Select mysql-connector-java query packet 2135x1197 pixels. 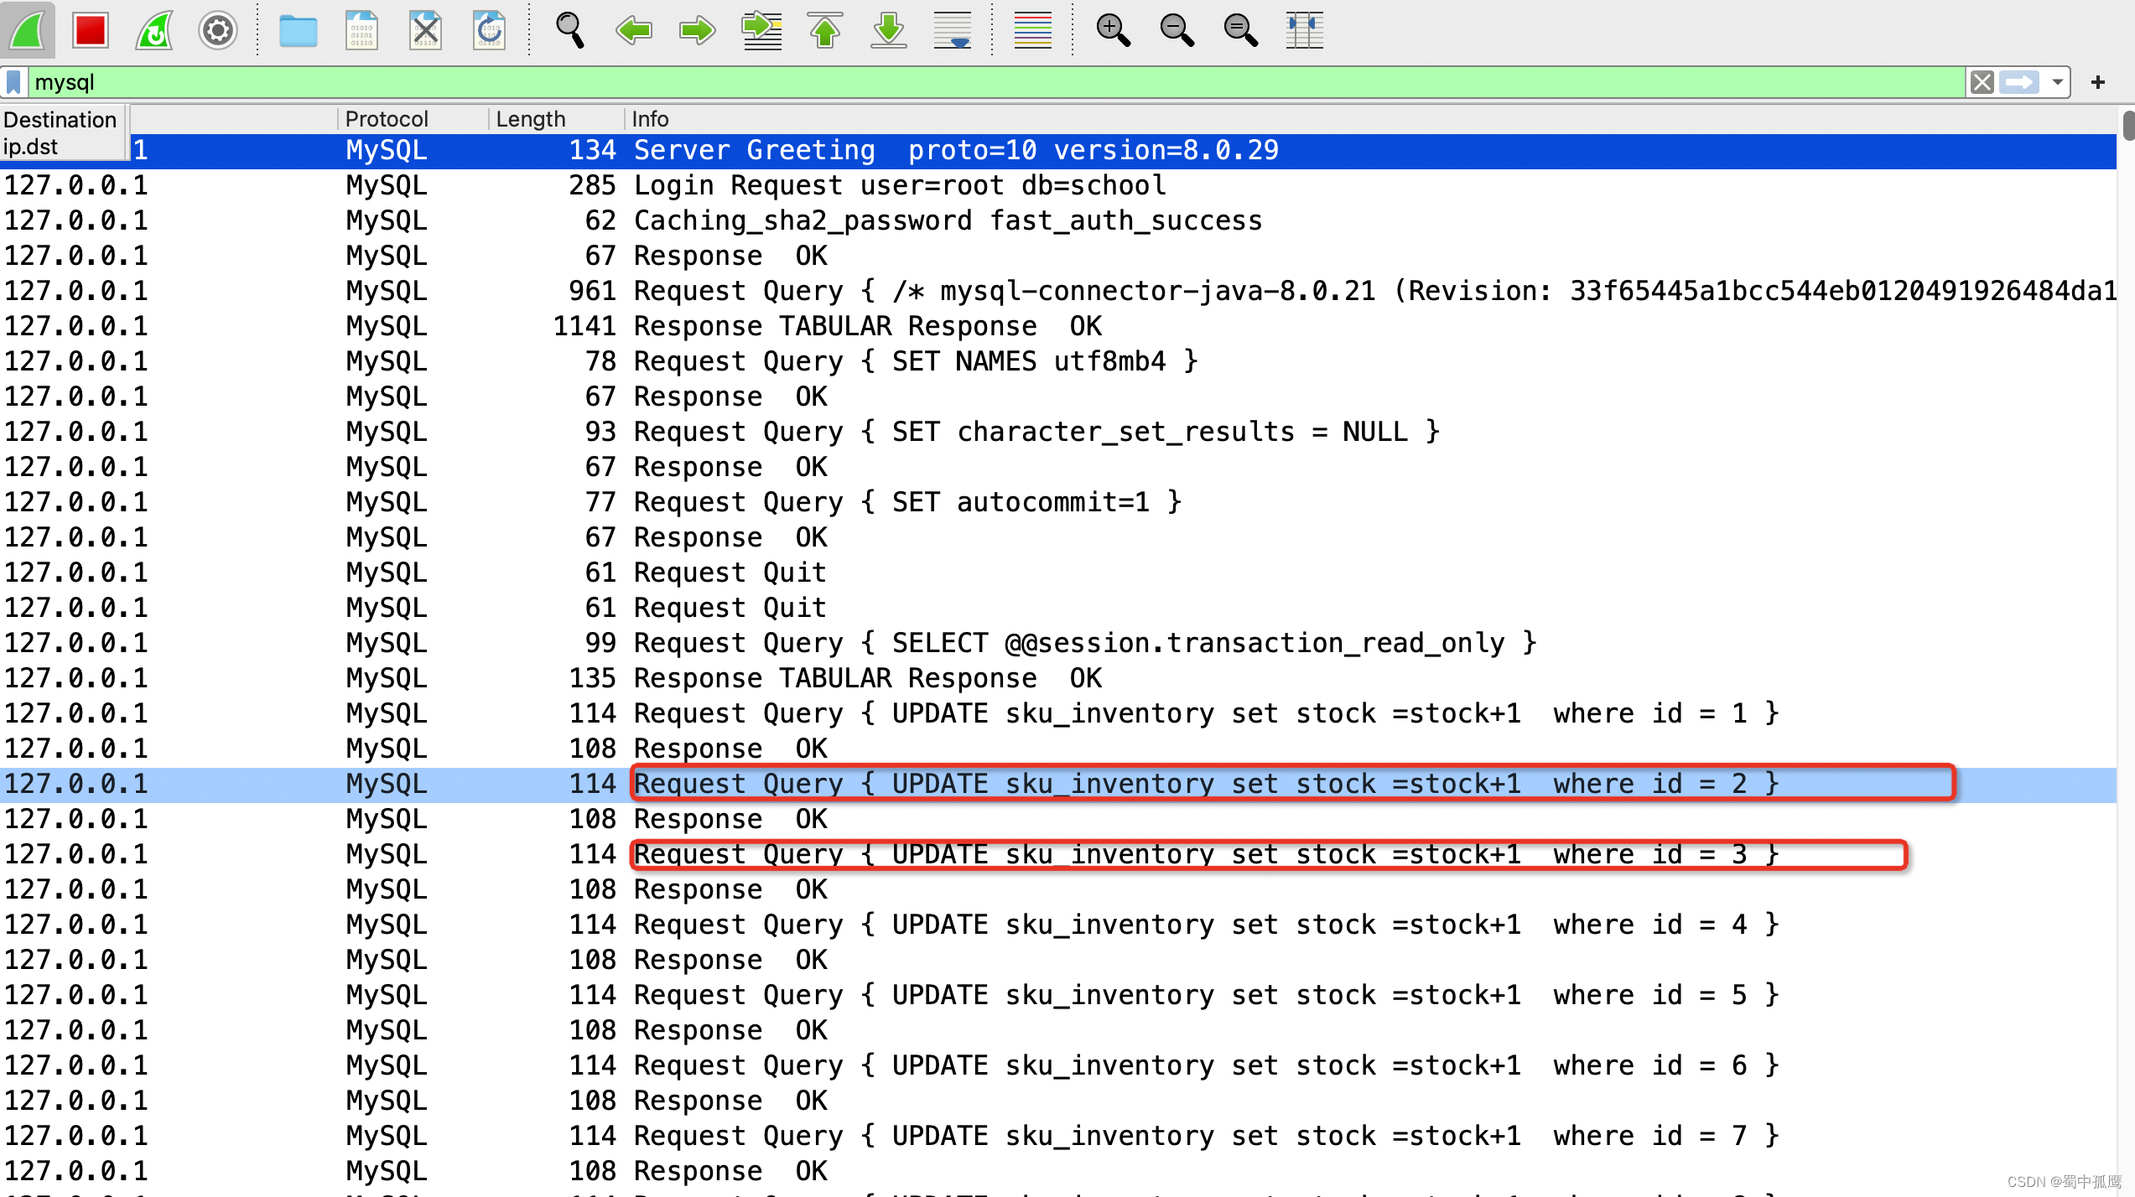(x=1058, y=291)
